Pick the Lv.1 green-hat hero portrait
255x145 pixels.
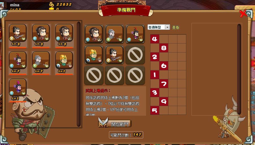coord(64,60)
